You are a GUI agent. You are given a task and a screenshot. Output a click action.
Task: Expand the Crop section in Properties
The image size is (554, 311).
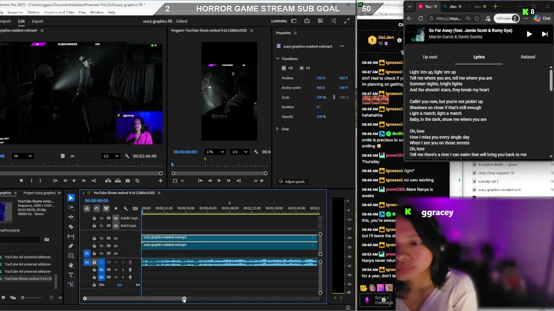coord(277,129)
